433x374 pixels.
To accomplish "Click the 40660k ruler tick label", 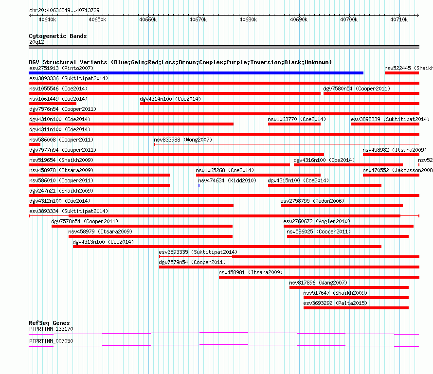I will tap(148, 19).
